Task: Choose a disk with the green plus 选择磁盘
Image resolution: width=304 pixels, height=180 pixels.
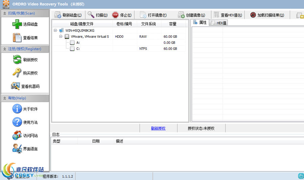Action: point(17,24)
